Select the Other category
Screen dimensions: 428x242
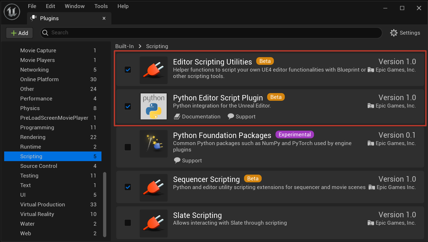point(53,89)
